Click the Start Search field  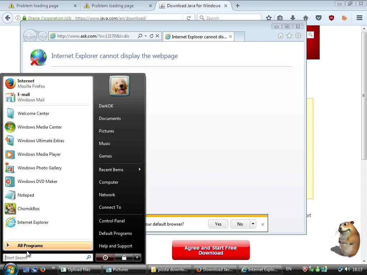point(48,257)
